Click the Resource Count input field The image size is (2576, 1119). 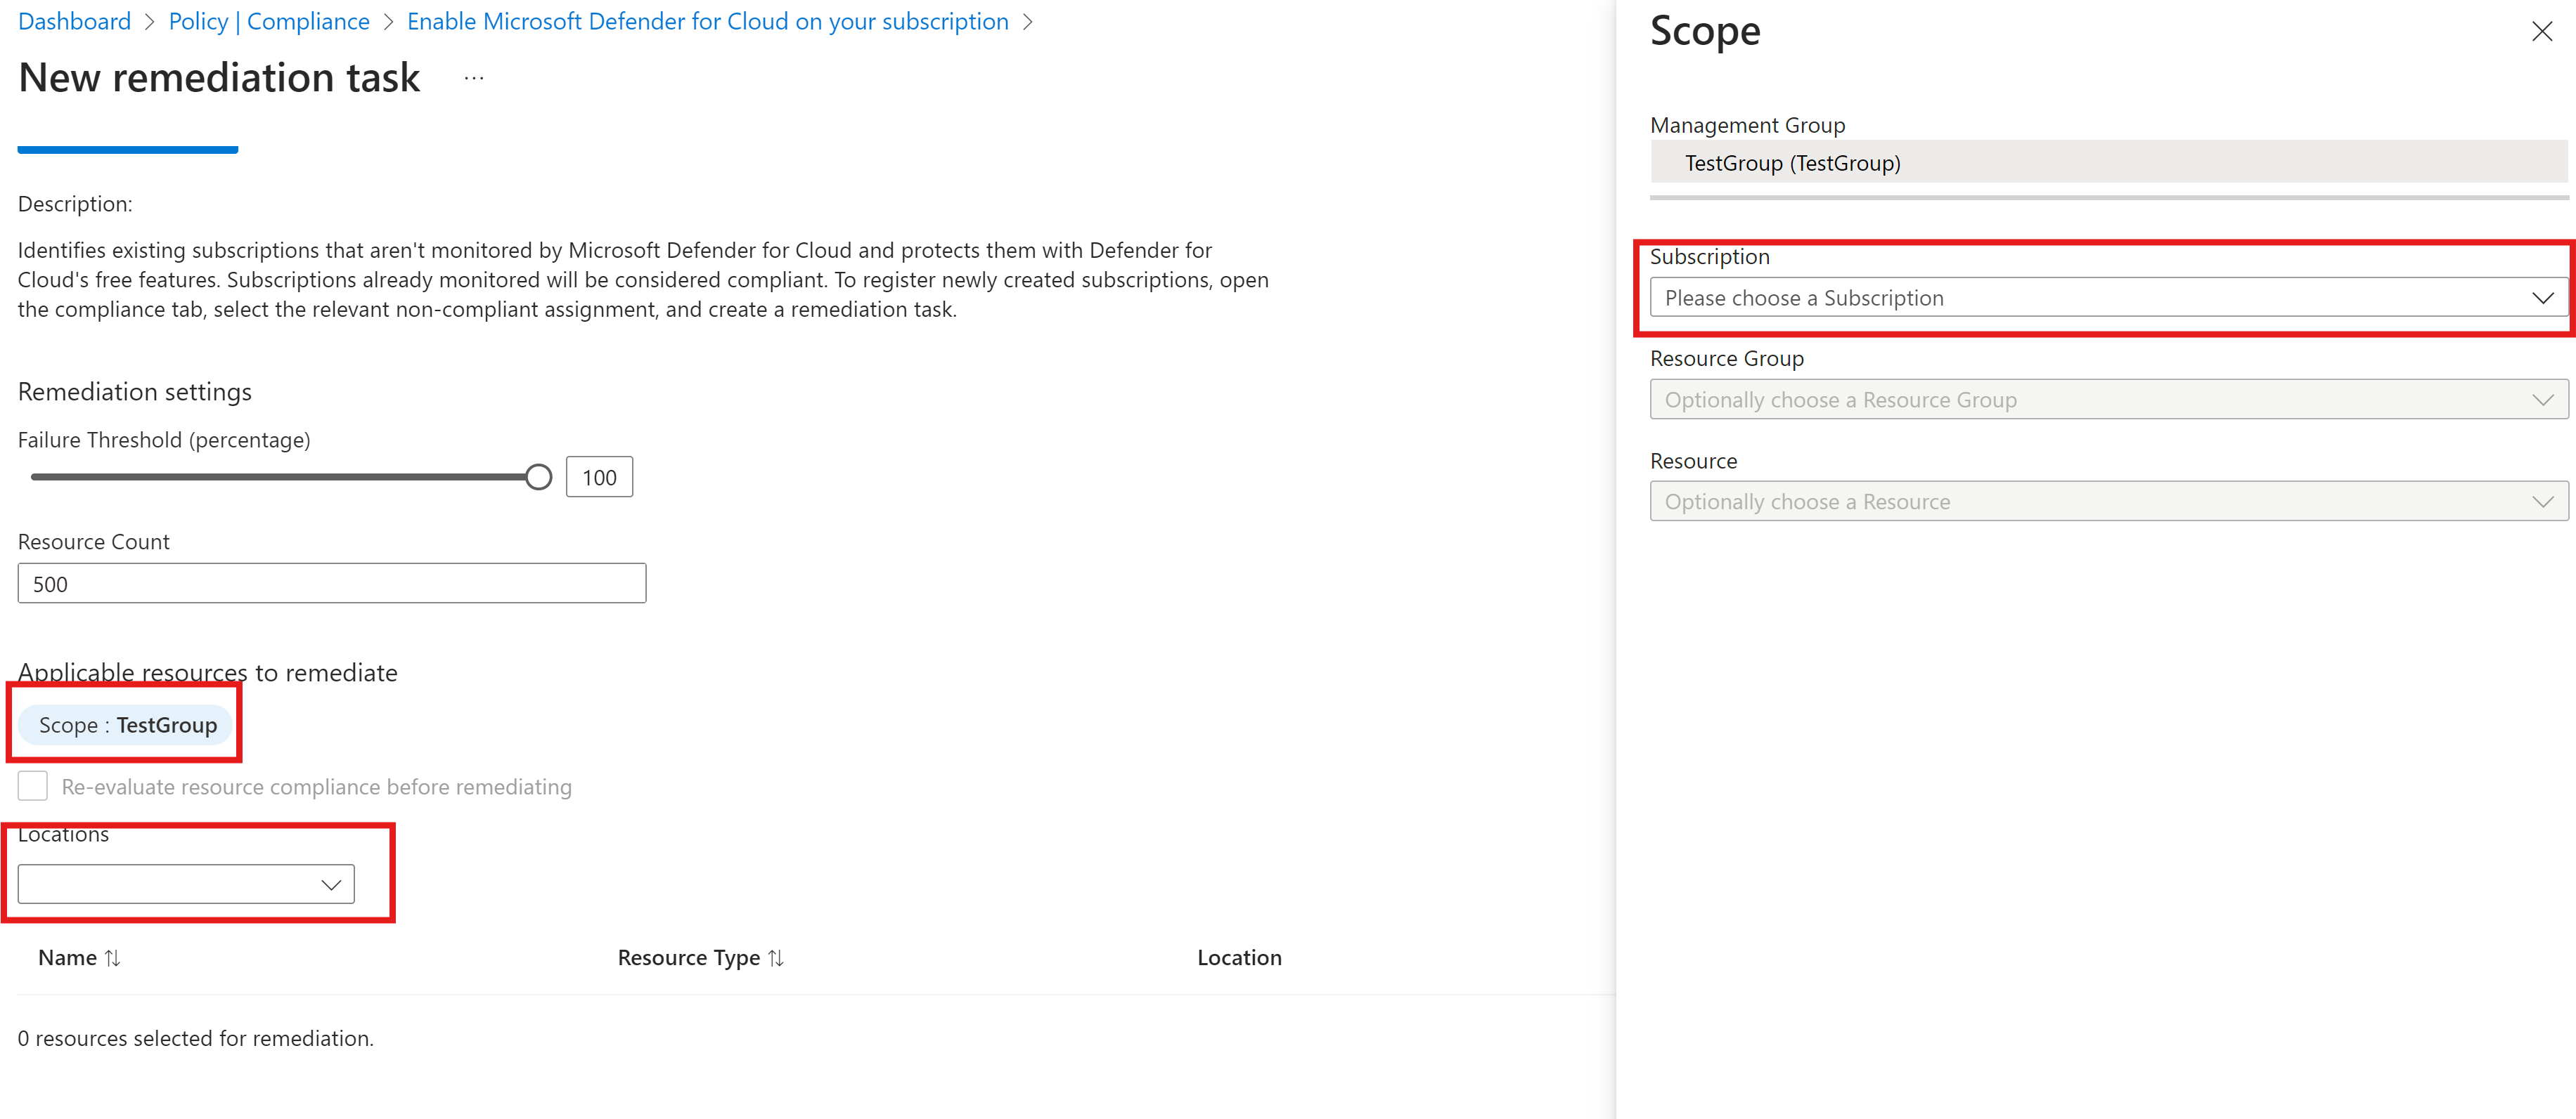pos(331,584)
